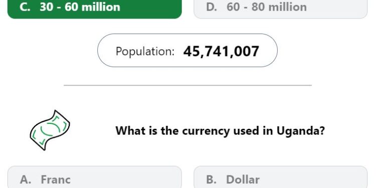376x188 pixels.
Task: Select the D. 60 - 80 million option
Action: pyautogui.click(x=280, y=9)
